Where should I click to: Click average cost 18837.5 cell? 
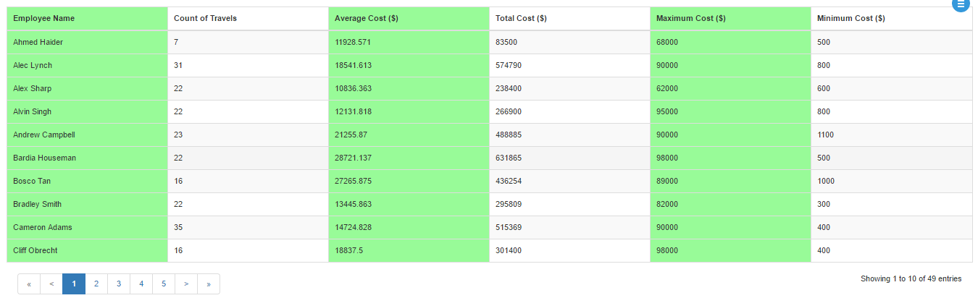[x=409, y=251]
